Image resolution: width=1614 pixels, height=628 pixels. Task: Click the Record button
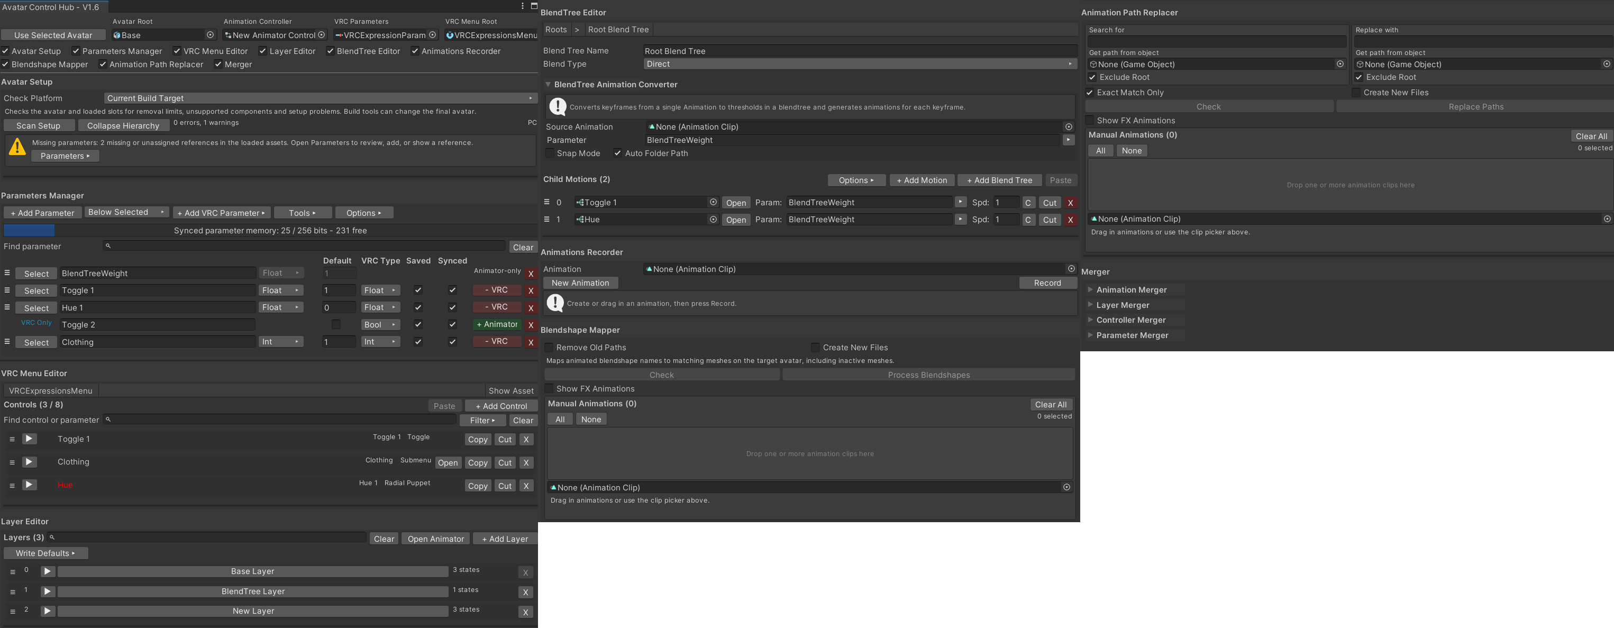click(x=1047, y=283)
